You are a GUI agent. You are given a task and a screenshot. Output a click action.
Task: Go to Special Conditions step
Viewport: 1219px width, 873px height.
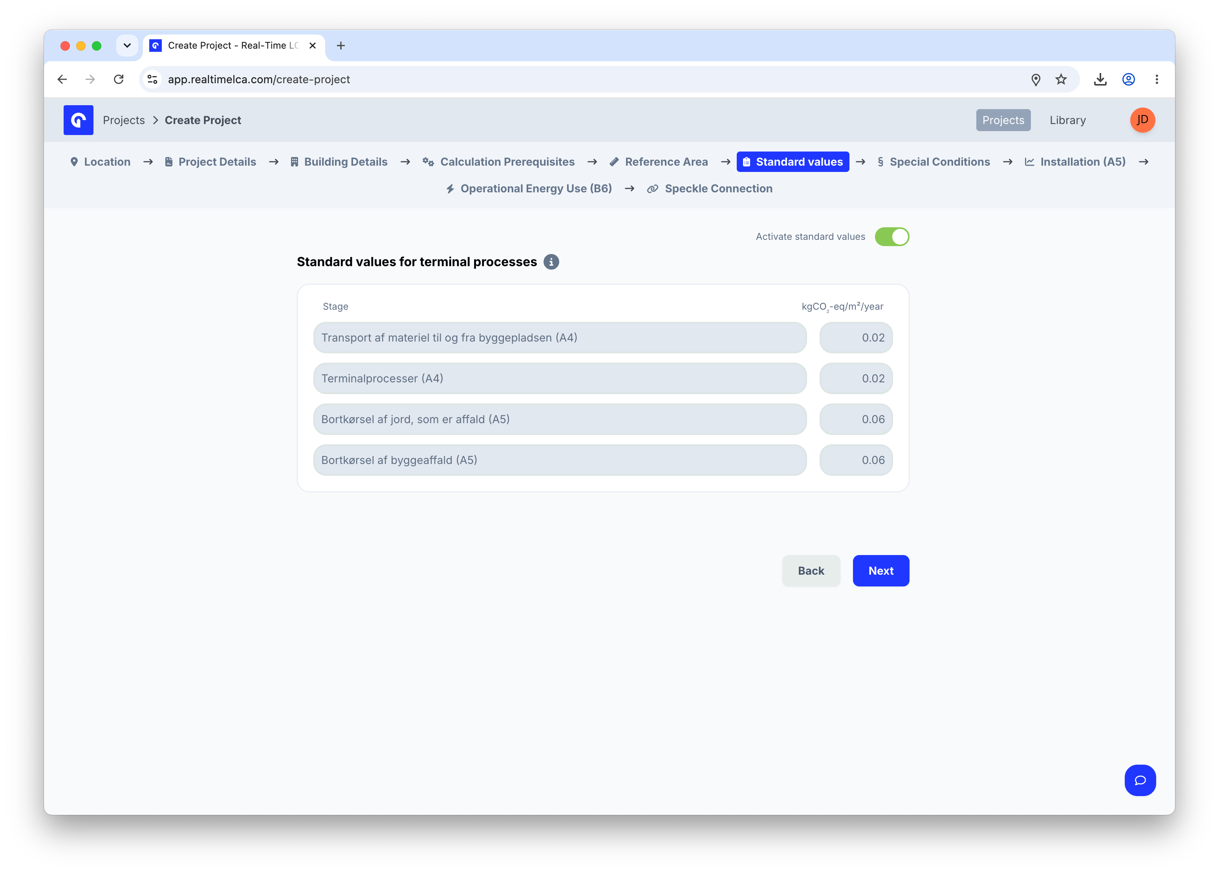[x=933, y=162]
